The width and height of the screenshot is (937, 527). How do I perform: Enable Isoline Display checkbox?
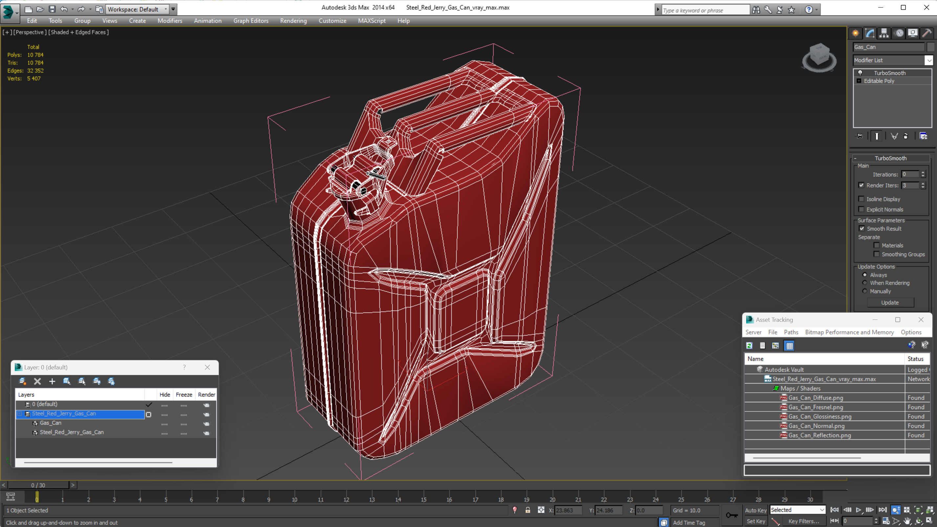[x=861, y=199]
